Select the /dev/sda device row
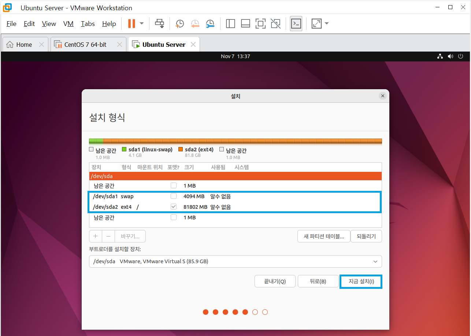Screen dimensions: 471x336 [235, 176]
